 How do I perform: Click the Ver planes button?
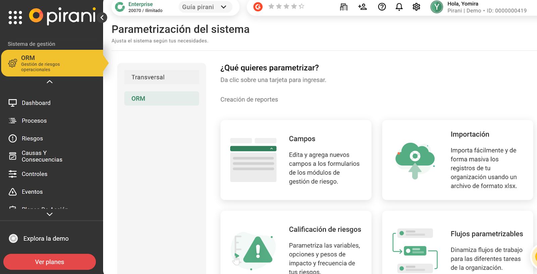coord(50,262)
